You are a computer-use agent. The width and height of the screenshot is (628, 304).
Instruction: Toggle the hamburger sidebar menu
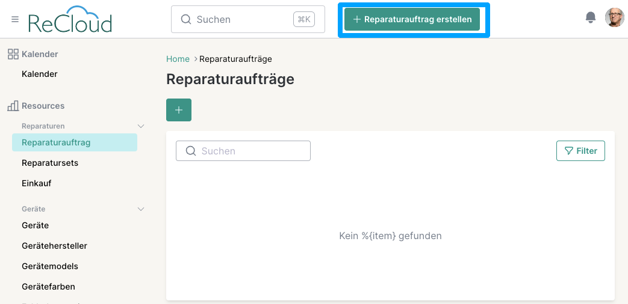pyautogui.click(x=15, y=19)
